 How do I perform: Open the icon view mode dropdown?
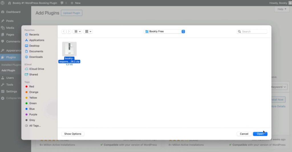pos(77,31)
